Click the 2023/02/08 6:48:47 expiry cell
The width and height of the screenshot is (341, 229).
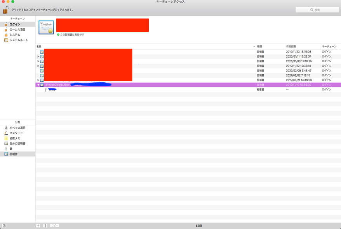[x=299, y=70]
